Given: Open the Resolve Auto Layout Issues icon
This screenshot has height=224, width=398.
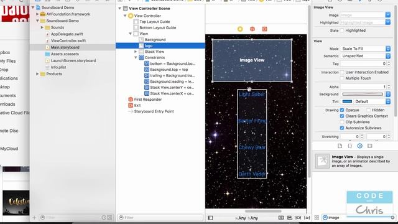Looking at the screenshot, I should pyautogui.click(x=307, y=218).
